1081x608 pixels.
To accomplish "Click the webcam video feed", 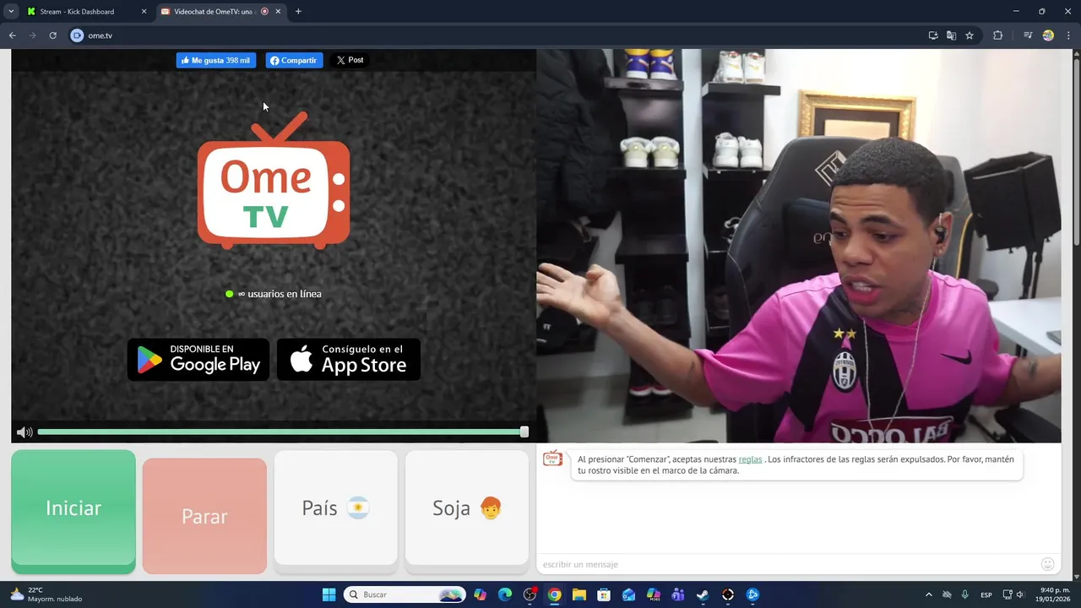I will point(799,246).
